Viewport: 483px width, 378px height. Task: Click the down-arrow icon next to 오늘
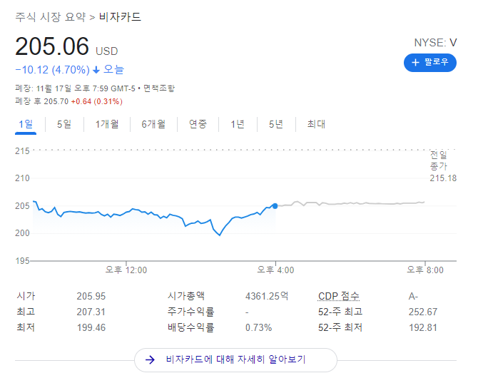[x=96, y=70]
